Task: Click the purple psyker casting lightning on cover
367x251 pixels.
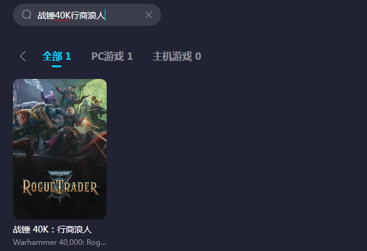Action: point(49,96)
